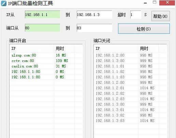Sort the closed-port list by 用时 column
The height and width of the screenshot is (138, 176).
pos(148,48)
